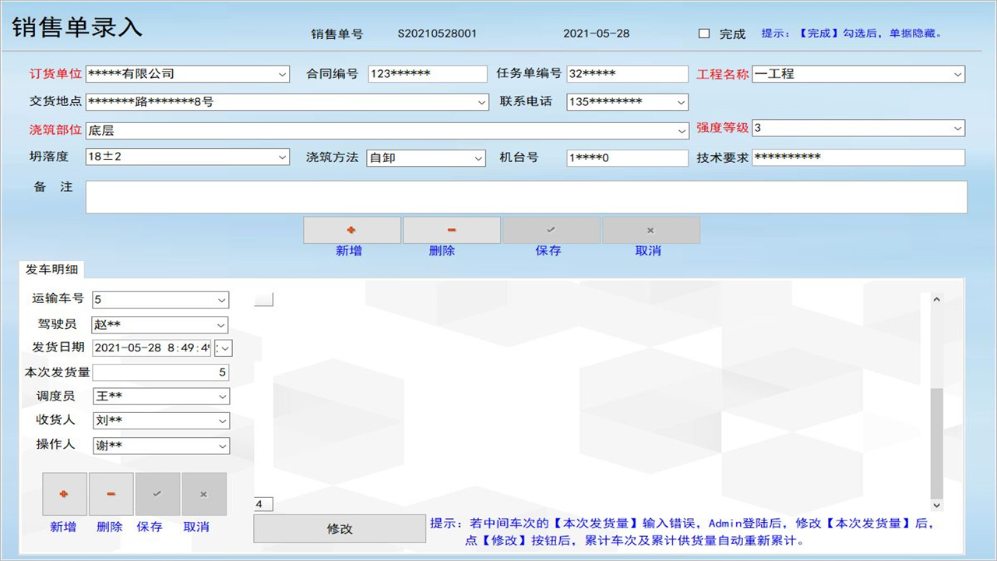The width and height of the screenshot is (997, 561).
Task: Open the 发货日期 date picker dropdown
Action: 224,348
